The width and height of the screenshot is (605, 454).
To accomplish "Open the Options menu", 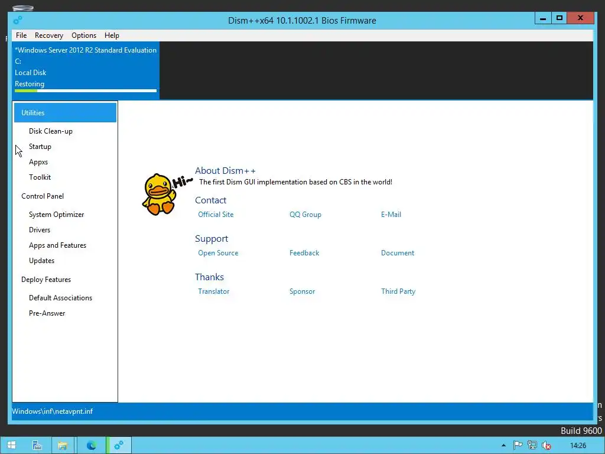I will pos(84,35).
